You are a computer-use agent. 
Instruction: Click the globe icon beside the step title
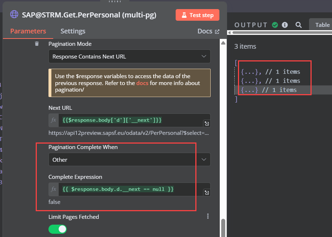pos(14,14)
